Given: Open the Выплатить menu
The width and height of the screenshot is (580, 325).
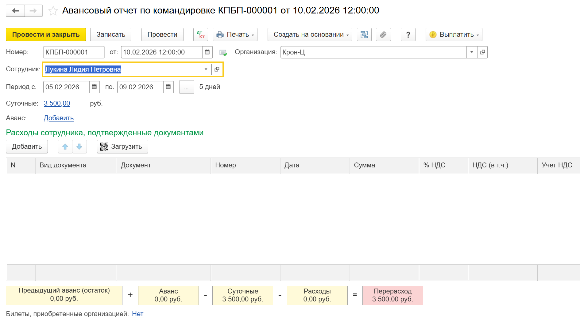Looking at the screenshot, I should tap(454, 35).
